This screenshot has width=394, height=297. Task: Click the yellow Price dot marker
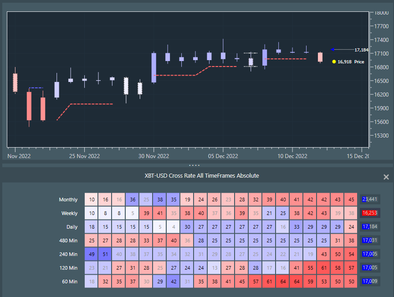(334, 61)
